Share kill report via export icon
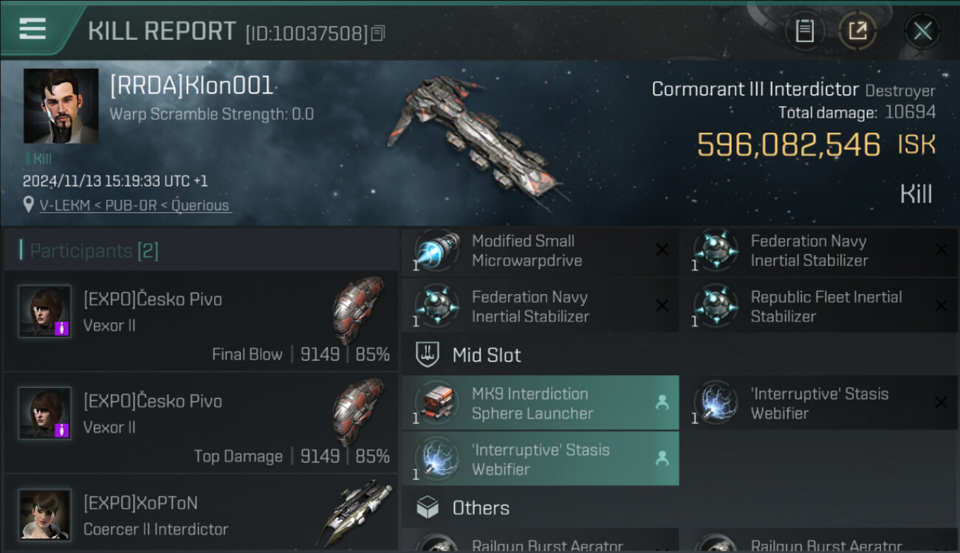Screen dimensions: 960x553 point(857,31)
